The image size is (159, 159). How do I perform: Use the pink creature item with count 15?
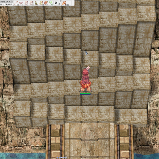31,3
